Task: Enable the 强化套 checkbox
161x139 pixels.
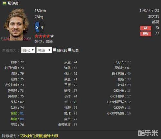Action: [54, 50]
